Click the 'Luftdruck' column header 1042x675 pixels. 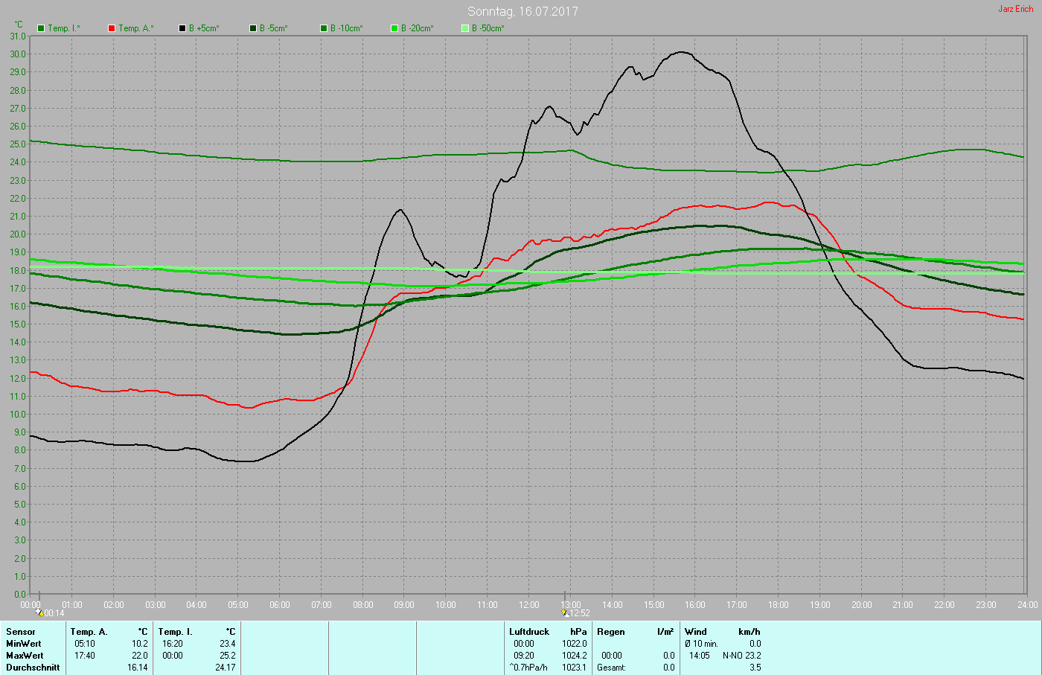529,632
